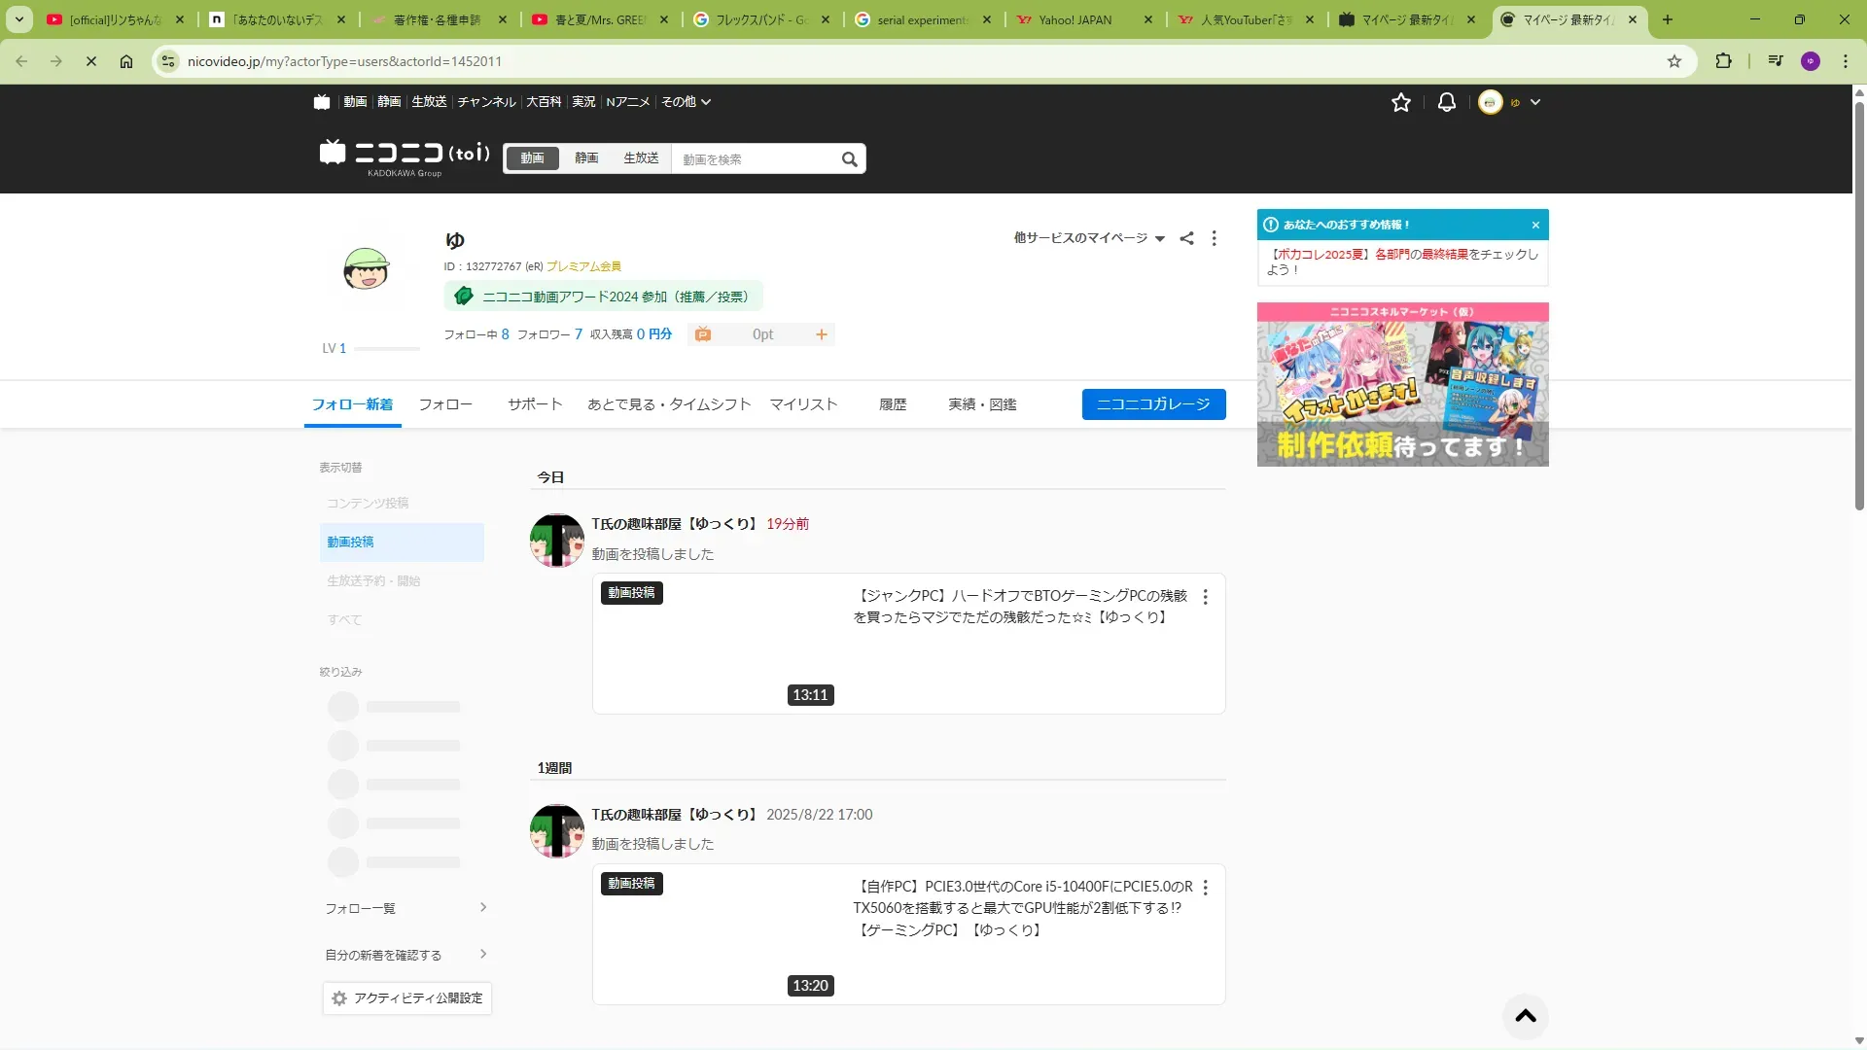Expand the フォロー一覧 section
1867x1050 pixels.
point(405,908)
